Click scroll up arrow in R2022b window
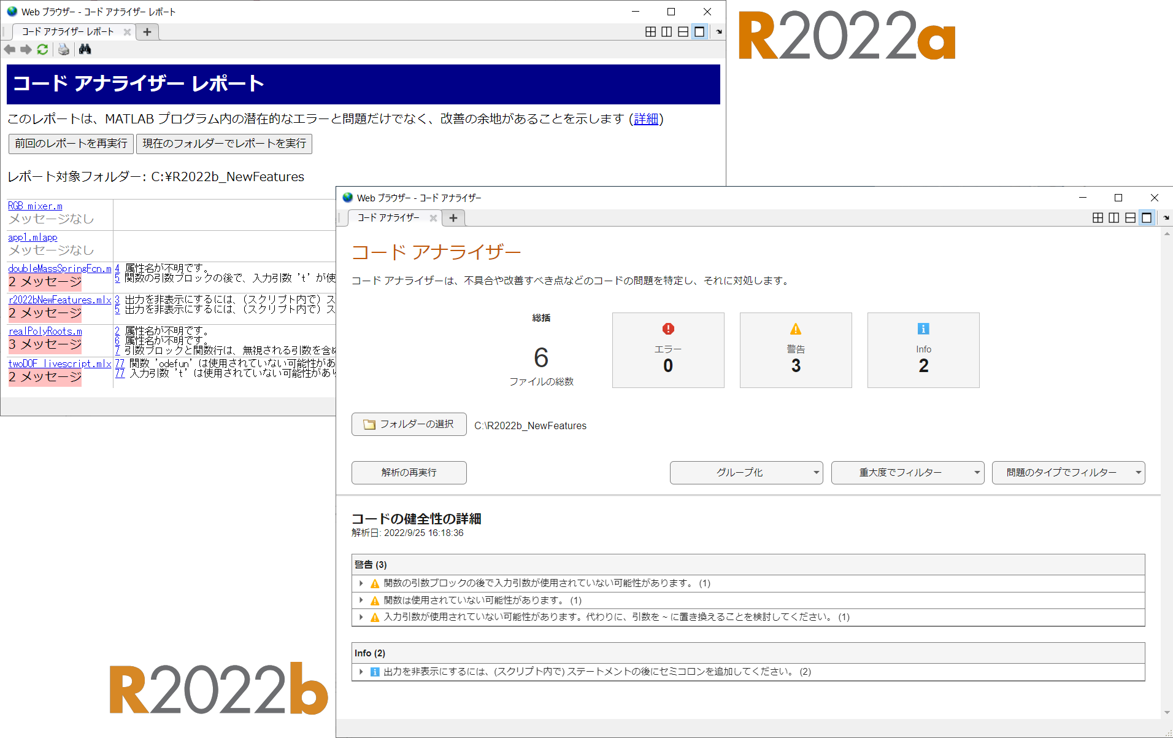The image size is (1173, 738). coord(1167,234)
